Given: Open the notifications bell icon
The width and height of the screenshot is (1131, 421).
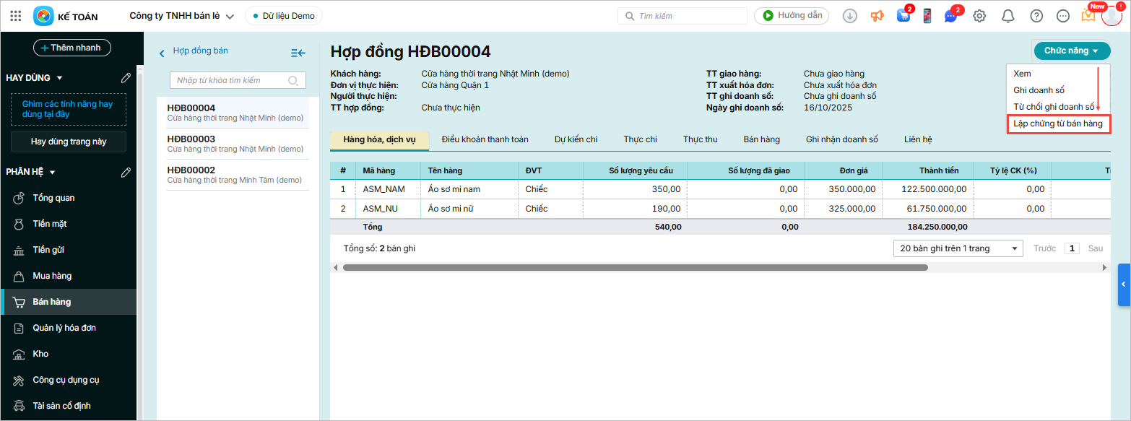Looking at the screenshot, I should [x=1008, y=16].
